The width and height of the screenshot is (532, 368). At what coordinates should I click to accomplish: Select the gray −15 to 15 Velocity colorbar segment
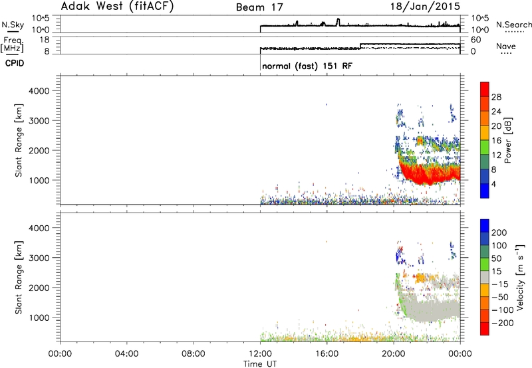485,278
